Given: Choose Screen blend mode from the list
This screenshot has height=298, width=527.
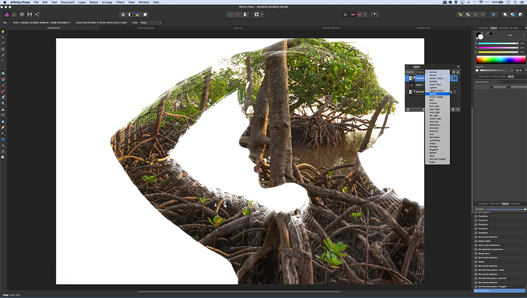Looking at the screenshot, I should (x=437, y=94).
